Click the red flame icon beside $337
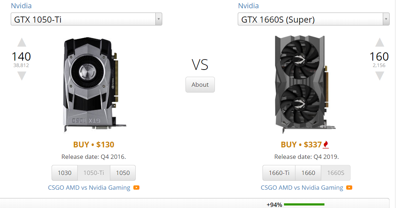Screen dimensions: 400x208 pos(326,145)
